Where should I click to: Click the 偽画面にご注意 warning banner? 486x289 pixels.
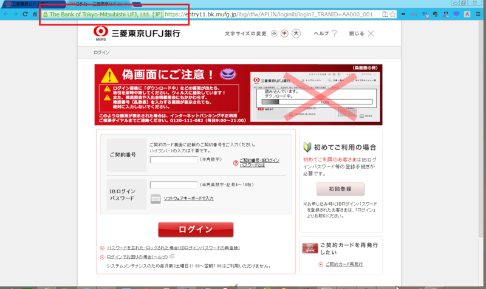(x=238, y=95)
